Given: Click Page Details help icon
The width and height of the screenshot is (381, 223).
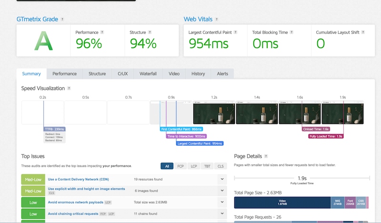Looking at the screenshot, I should click(266, 156).
